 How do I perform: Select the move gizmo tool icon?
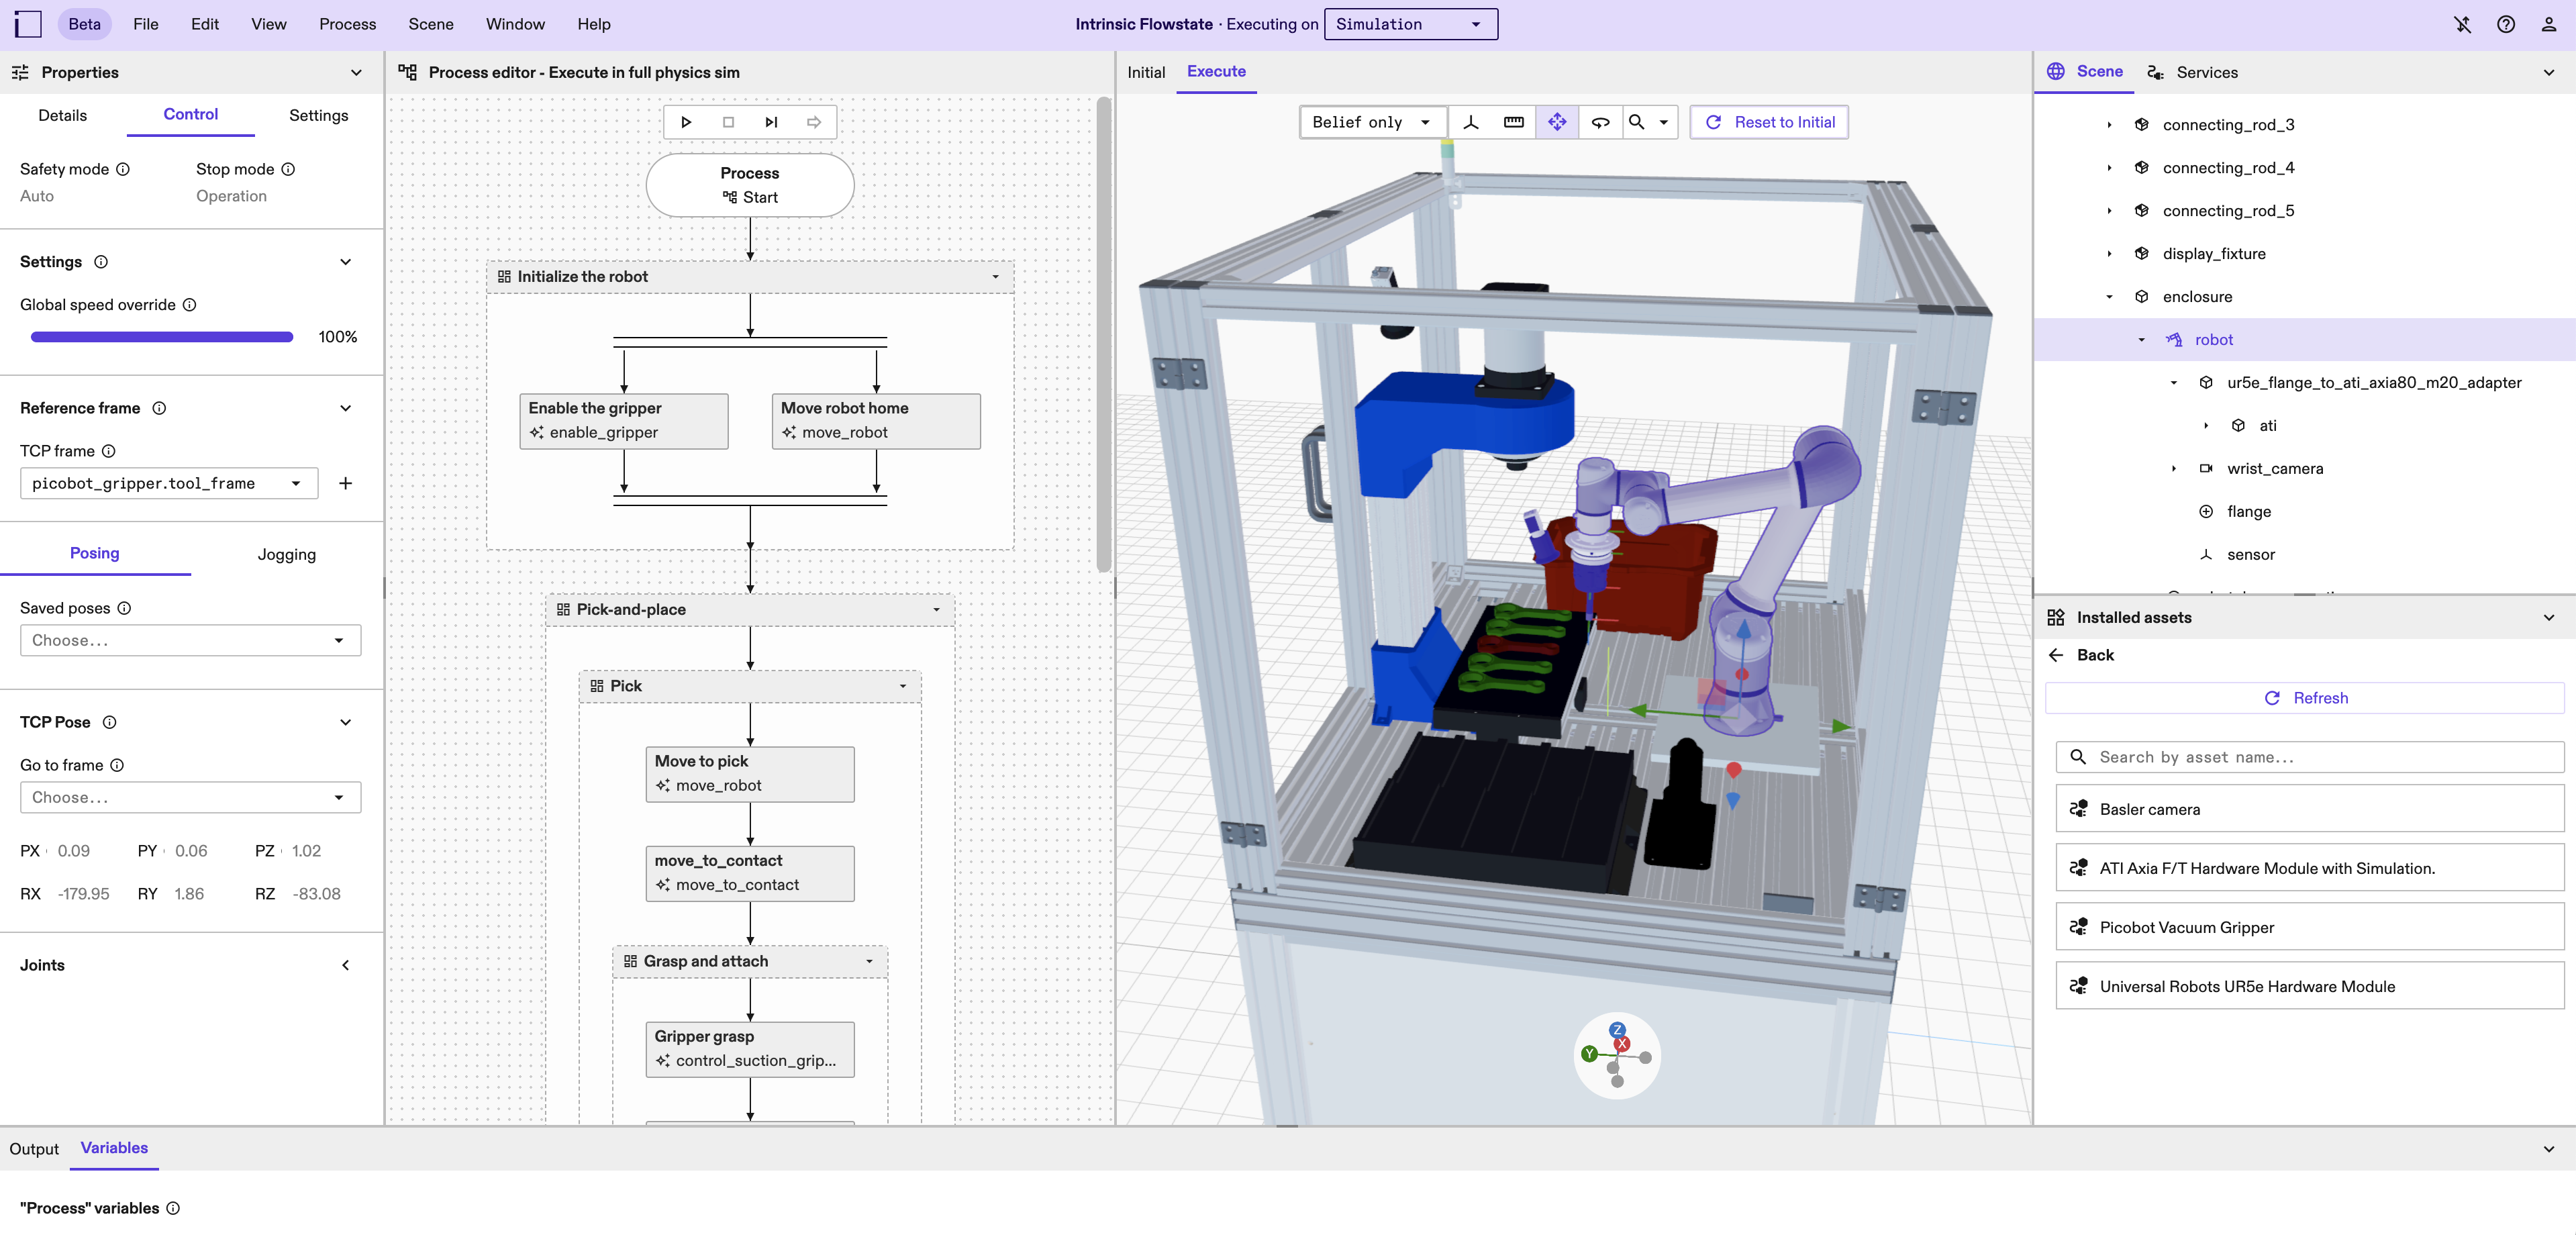[1557, 122]
